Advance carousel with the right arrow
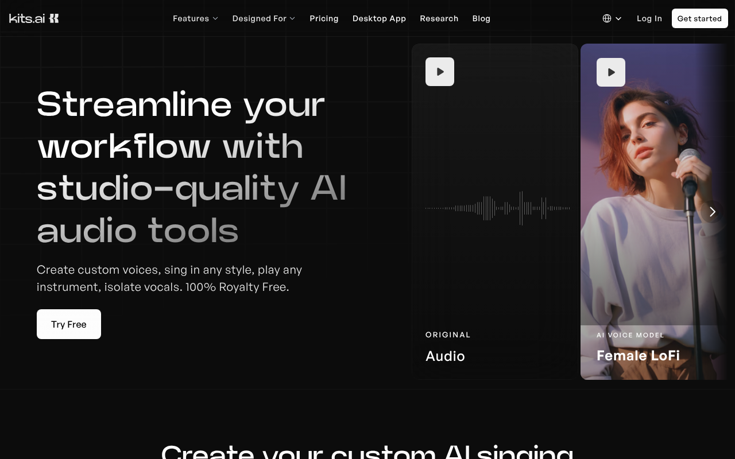The width and height of the screenshot is (735, 459). click(x=712, y=212)
